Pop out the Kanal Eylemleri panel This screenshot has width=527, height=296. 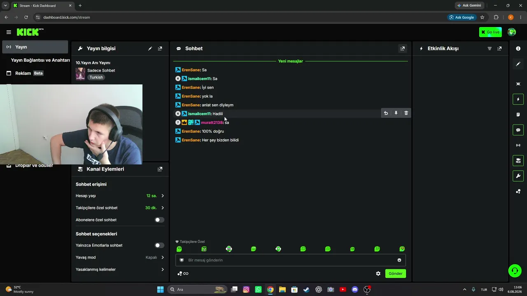(x=160, y=169)
